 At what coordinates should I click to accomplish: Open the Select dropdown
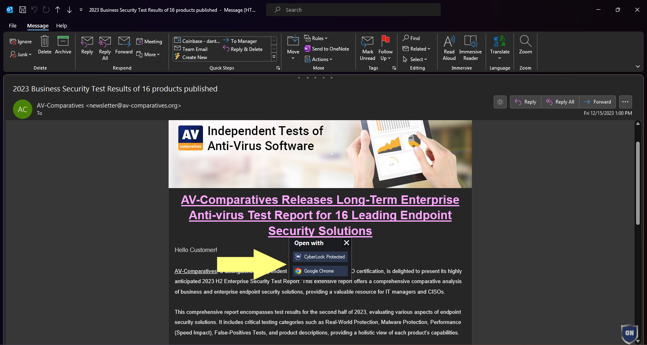[x=415, y=59]
